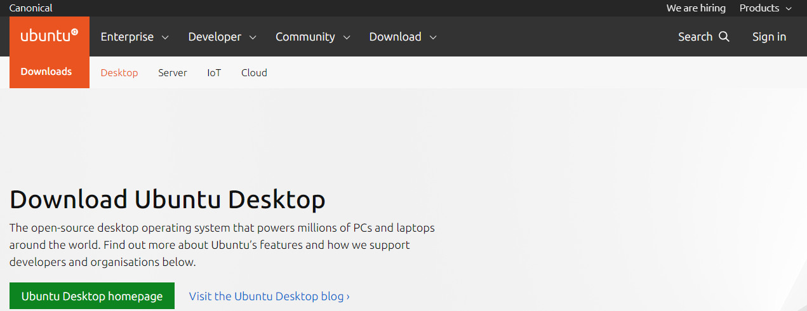Open the Products menu label
The image size is (807, 311).
pyautogui.click(x=759, y=8)
